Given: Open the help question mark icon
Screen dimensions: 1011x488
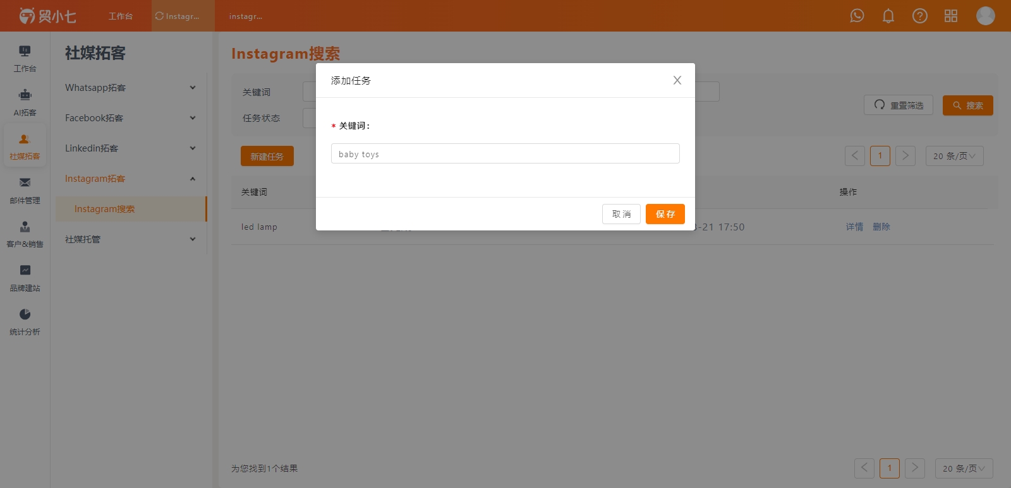Looking at the screenshot, I should coord(920,16).
